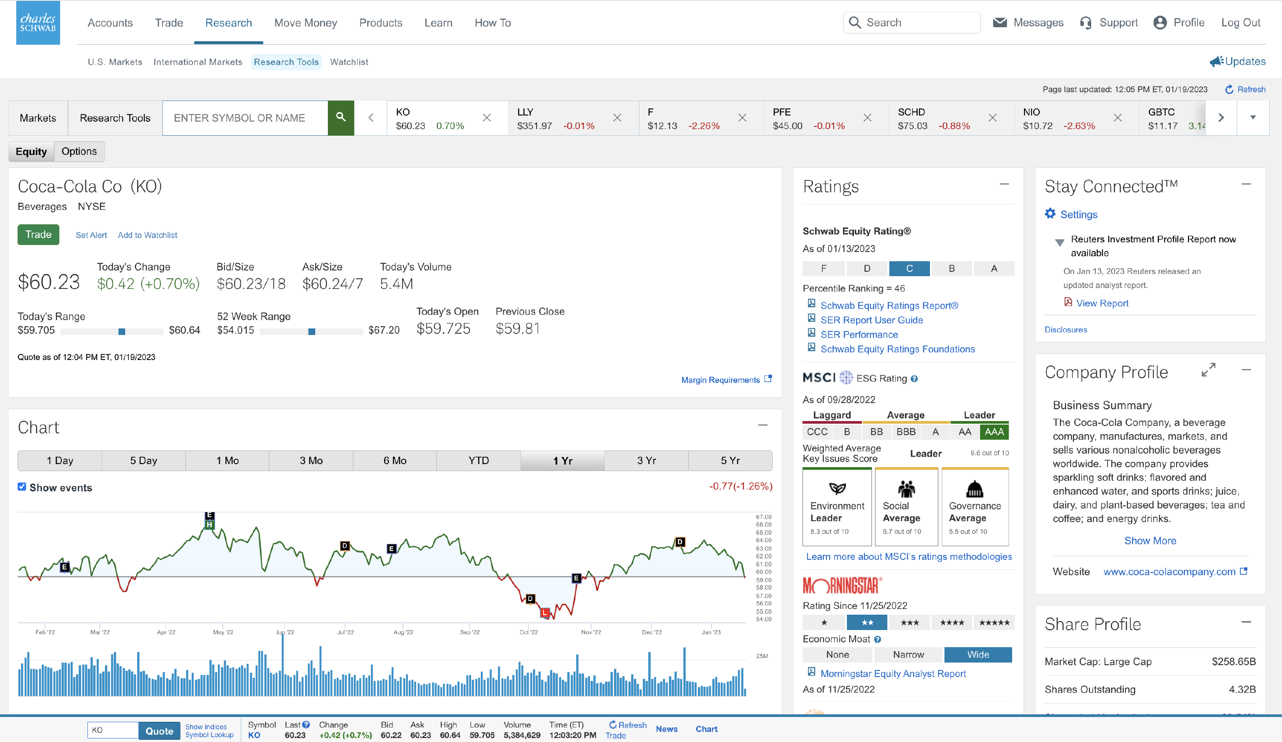The height and width of the screenshot is (742, 1282).
Task: Remove LLY from ticker strip
Action: (617, 118)
